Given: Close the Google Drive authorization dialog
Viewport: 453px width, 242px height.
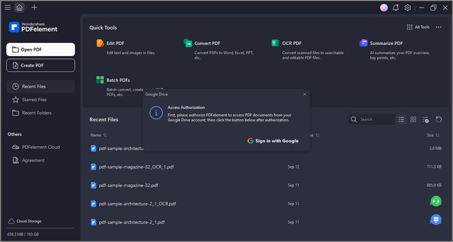Looking at the screenshot, I should 304,94.
